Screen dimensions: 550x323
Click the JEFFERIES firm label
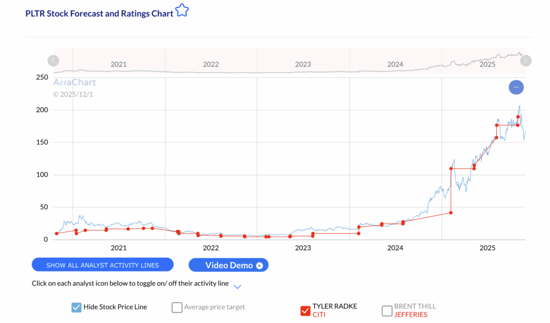click(x=410, y=314)
